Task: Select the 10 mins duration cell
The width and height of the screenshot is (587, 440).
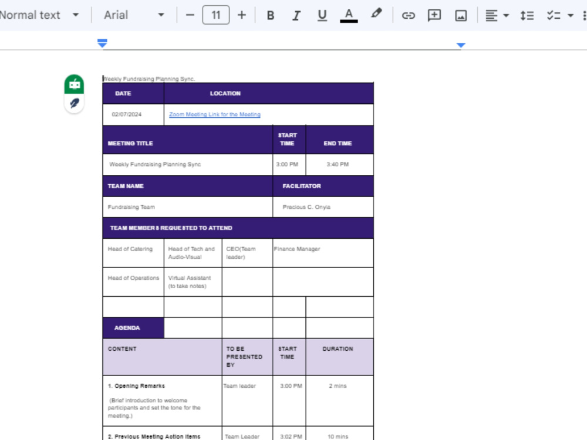Action: coord(339,434)
